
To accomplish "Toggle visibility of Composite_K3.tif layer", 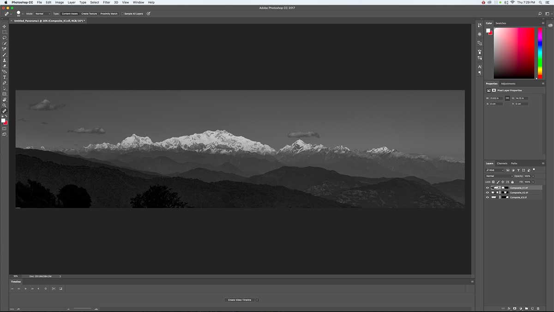I will point(488,197).
